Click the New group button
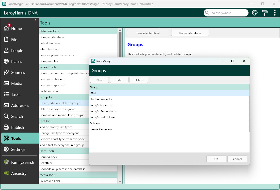 tap(100, 80)
